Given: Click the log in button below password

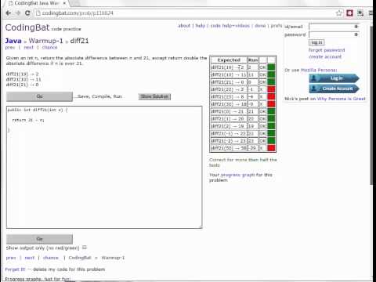Looking at the screenshot, I should tap(316, 42).
